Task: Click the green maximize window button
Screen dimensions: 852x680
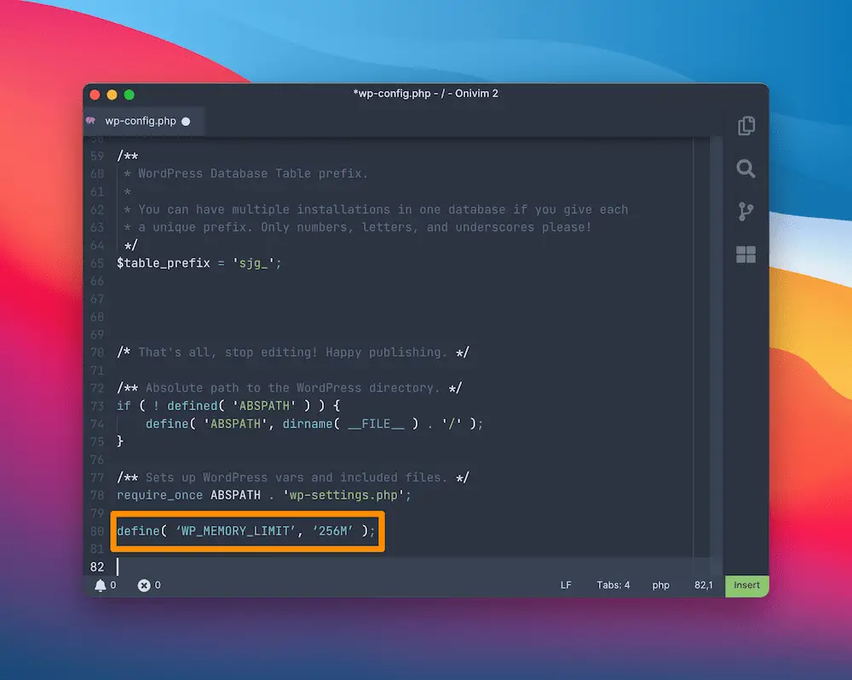Action: click(x=130, y=94)
